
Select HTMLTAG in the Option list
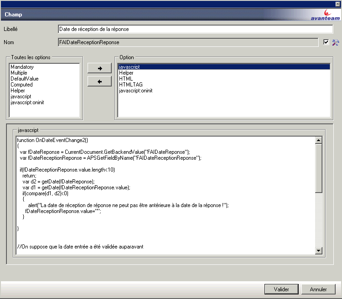pos(130,85)
